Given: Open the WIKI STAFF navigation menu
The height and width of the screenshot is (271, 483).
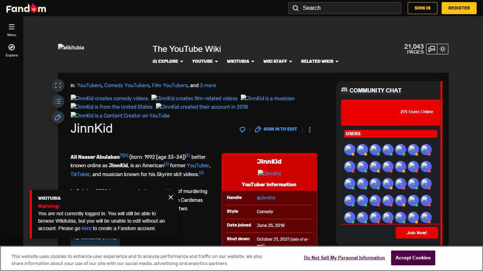Looking at the screenshot, I should (x=278, y=61).
